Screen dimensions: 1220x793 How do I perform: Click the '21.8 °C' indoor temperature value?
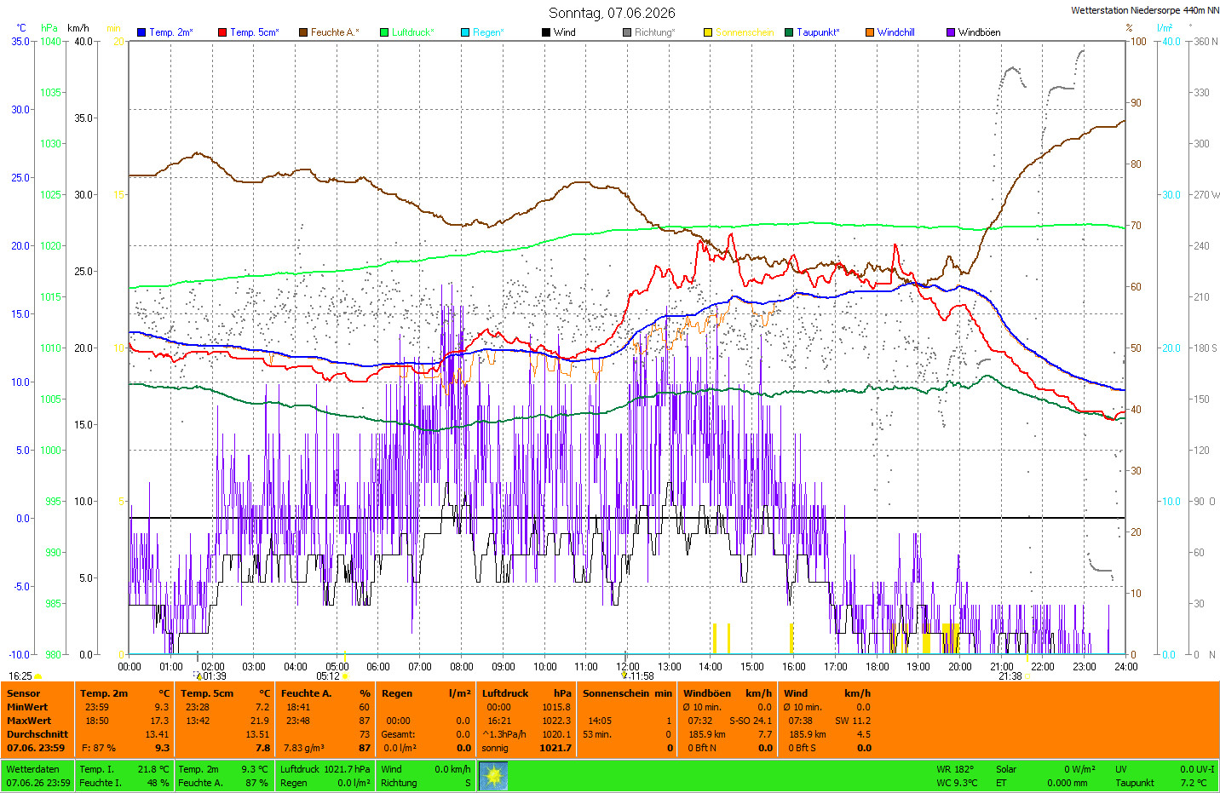(153, 769)
